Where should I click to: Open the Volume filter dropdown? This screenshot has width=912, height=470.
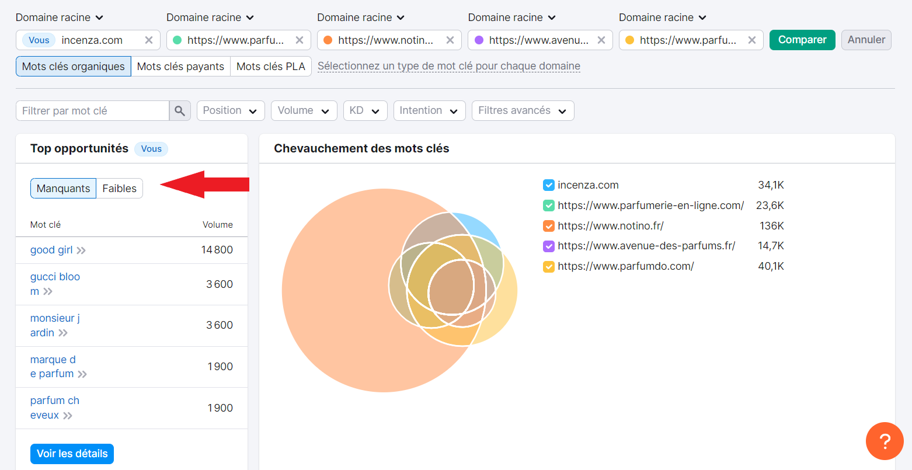304,111
